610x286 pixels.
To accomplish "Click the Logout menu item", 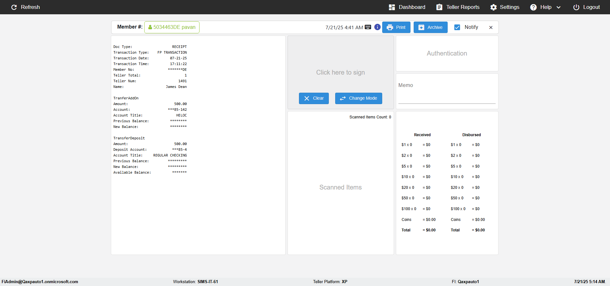I will pyautogui.click(x=586, y=7).
